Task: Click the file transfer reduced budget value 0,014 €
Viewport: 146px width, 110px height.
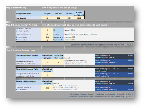Action: (x=130, y=60)
